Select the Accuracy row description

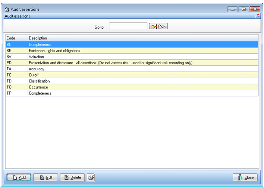[143, 69]
